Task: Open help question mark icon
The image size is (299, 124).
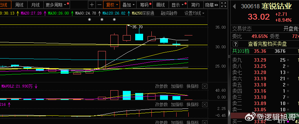Action: pyautogui.click(x=236, y=44)
